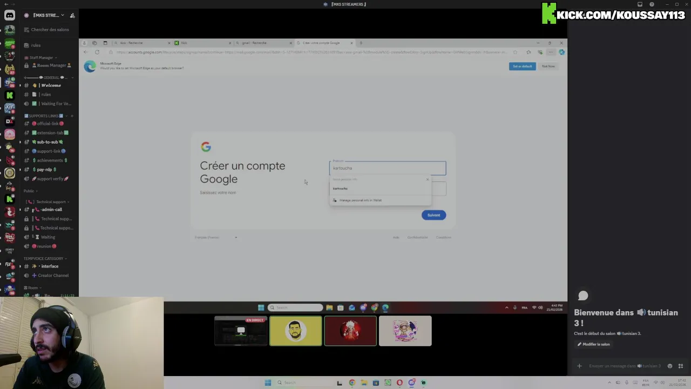
Task: Collapse the TEMPVOICE CATEGORY section
Action: pos(45,258)
